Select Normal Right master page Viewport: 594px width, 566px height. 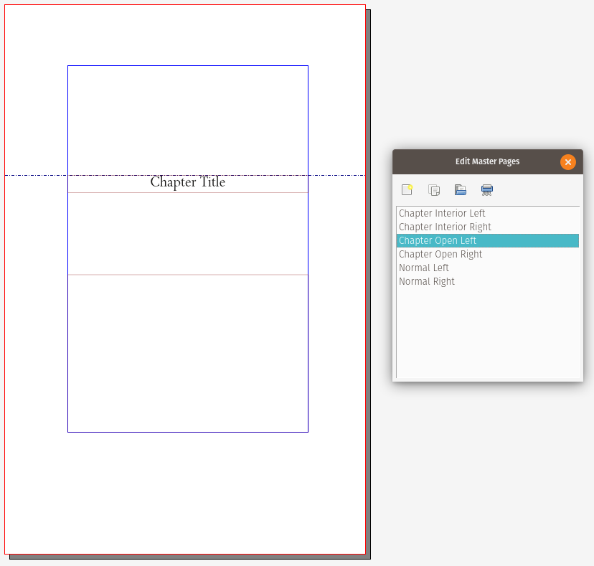point(488,281)
